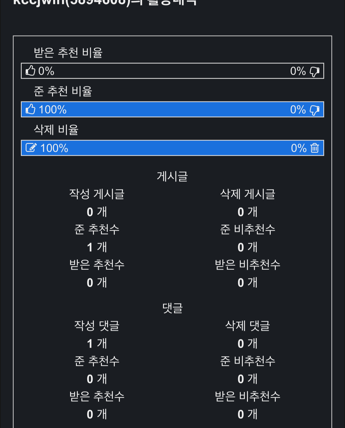Click the trash can icon in 삭제 비율 bar

click(x=315, y=148)
